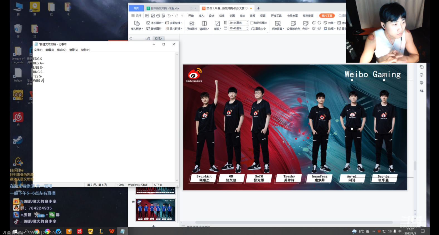Click the undo arrow in WPS toolbar

169,16
